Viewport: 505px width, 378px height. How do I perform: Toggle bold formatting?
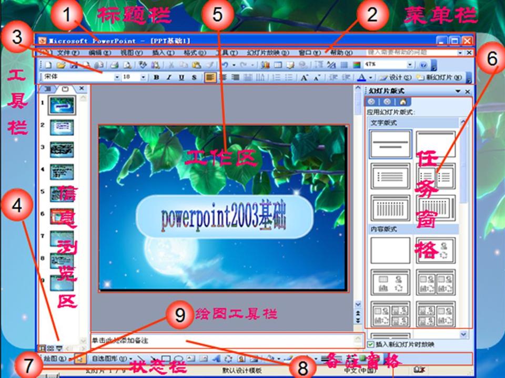coord(157,78)
